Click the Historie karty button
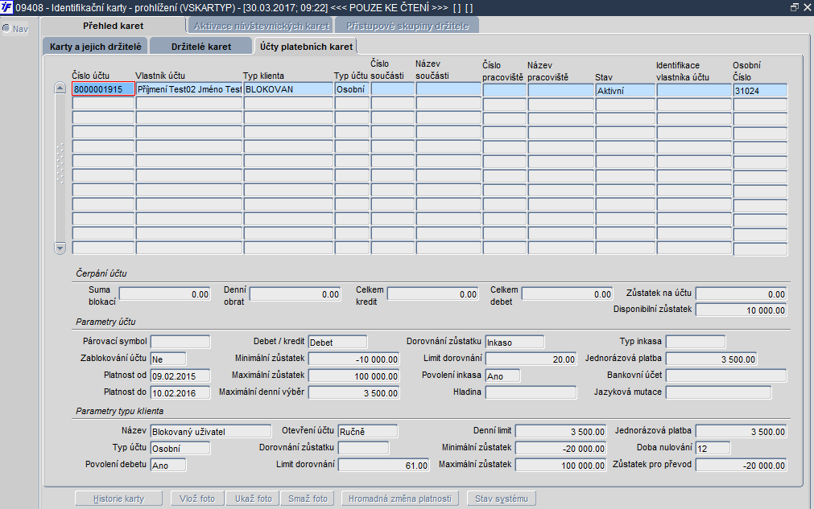 point(119,499)
